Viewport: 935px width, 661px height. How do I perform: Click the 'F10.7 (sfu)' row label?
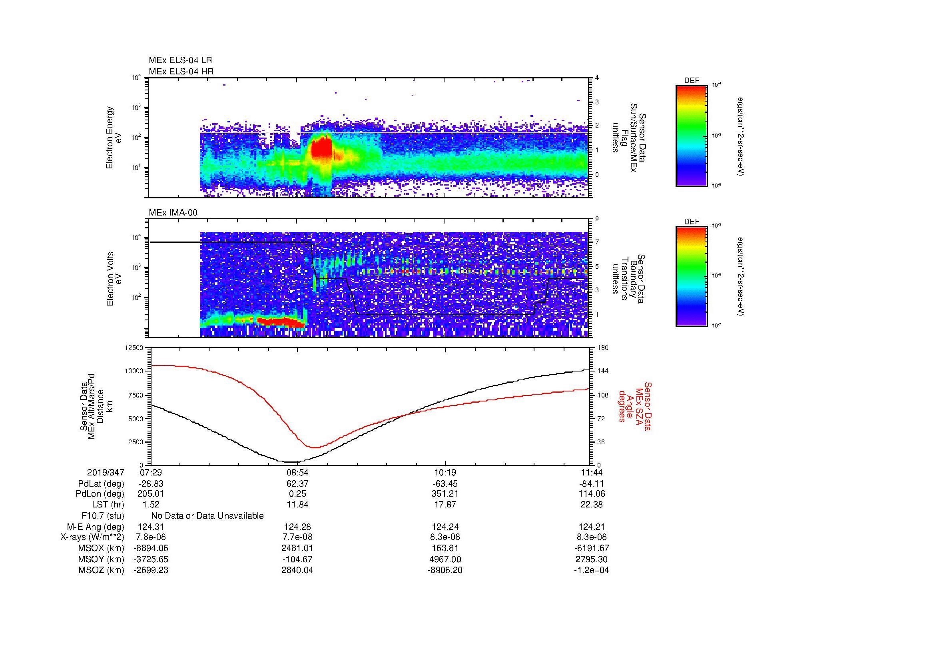(x=103, y=516)
